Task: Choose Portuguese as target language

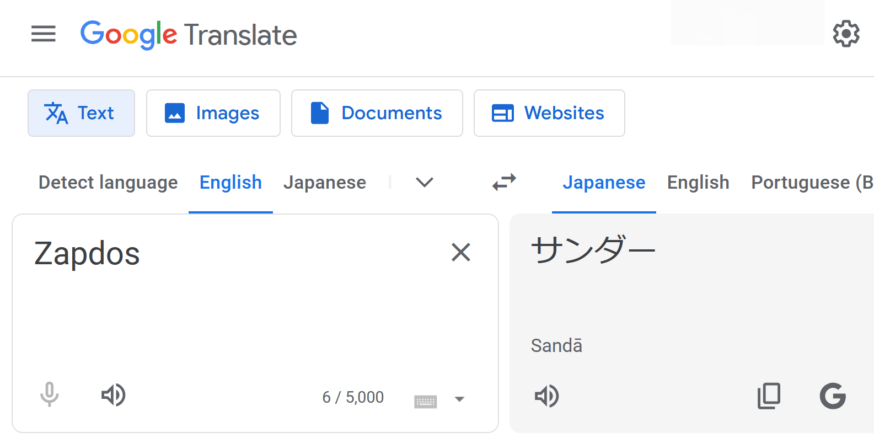Action: [x=811, y=183]
